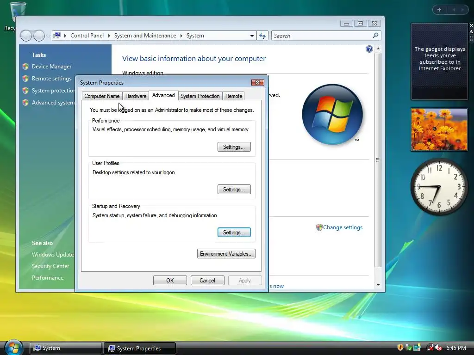Click the feed headlines gadget text
474x355 pixels.
pos(440,59)
